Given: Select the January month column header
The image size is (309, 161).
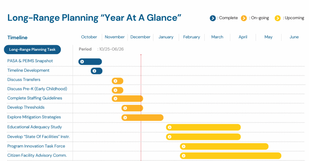Looking at the screenshot, I should pyautogui.click(x=166, y=37).
